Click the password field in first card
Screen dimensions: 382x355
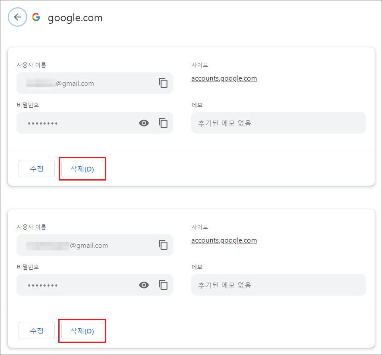[95, 123]
